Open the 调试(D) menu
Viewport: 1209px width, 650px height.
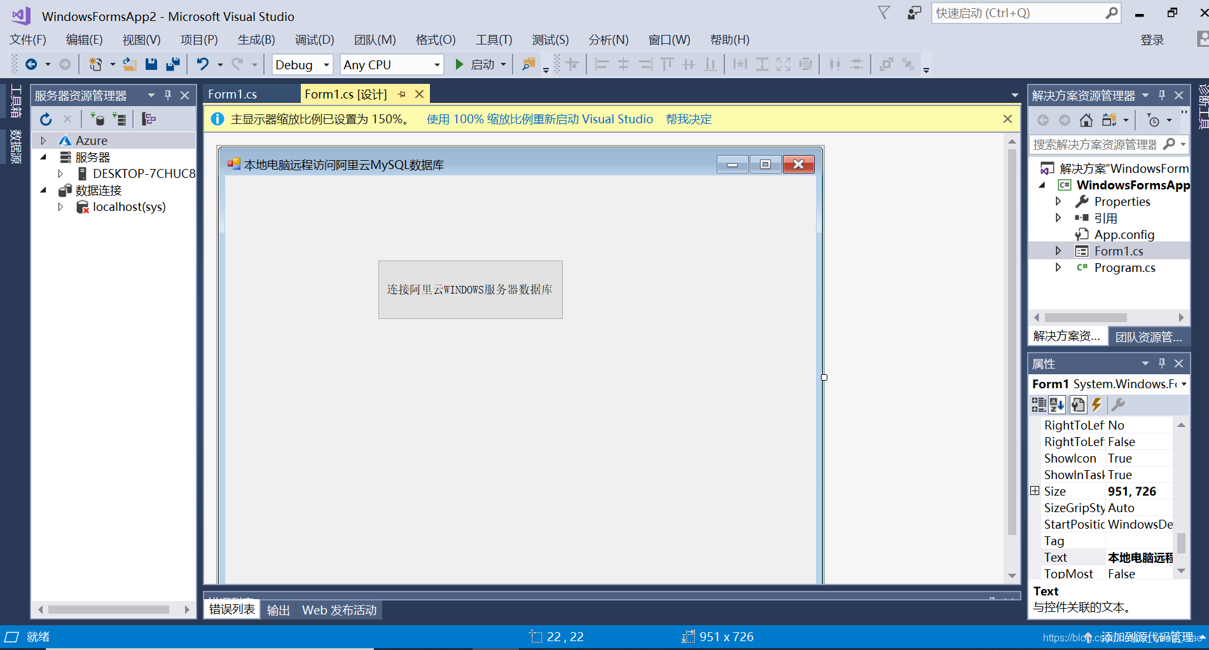point(314,39)
